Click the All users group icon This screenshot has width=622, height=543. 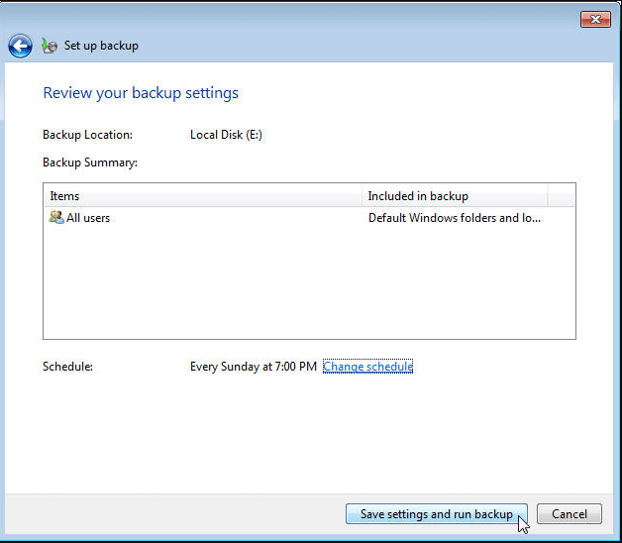tap(56, 217)
